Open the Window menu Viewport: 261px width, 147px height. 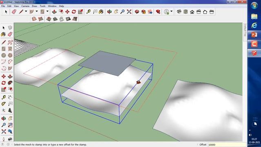[x=52, y=6]
